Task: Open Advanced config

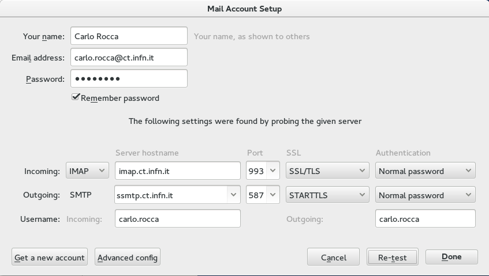Action: (x=128, y=257)
